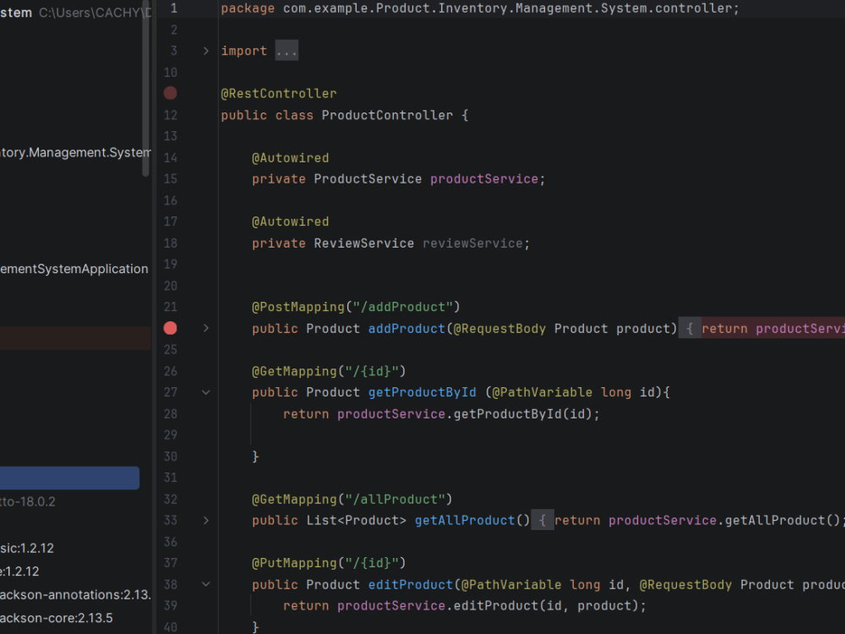Click the getAllProduct method name
This screenshot has height=634, width=845.
click(465, 521)
